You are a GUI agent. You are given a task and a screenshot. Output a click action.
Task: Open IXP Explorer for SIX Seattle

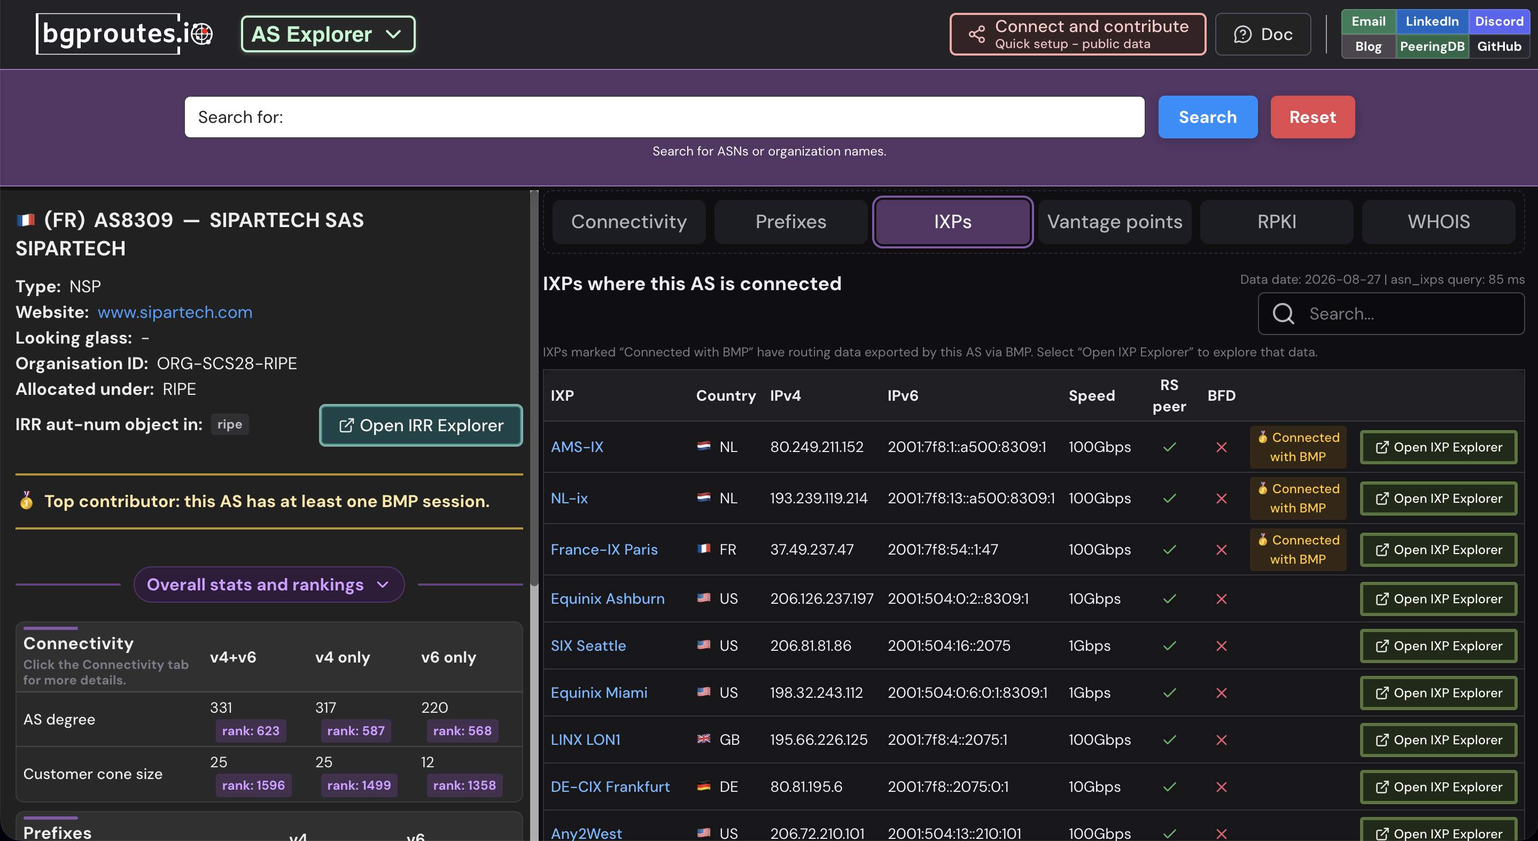pos(1438,646)
